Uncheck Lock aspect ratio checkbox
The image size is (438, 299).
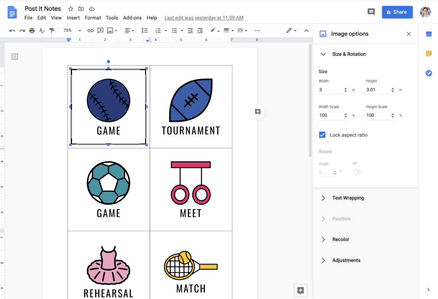[322, 135]
